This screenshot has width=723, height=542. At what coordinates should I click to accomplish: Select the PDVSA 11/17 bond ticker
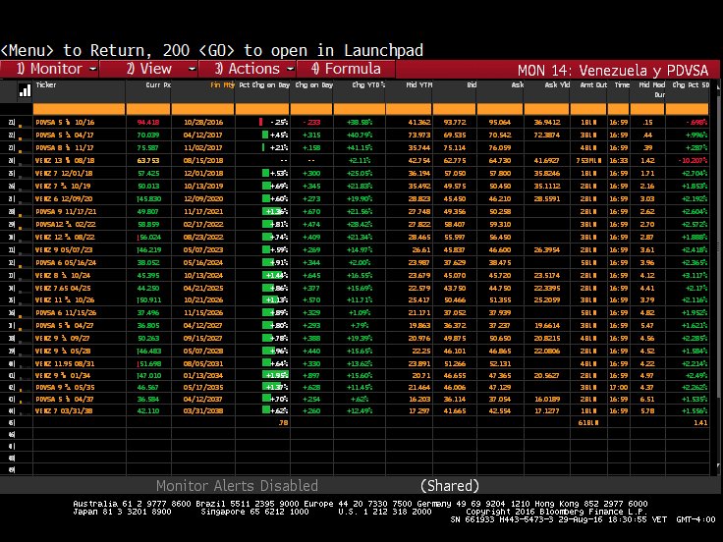click(x=65, y=148)
